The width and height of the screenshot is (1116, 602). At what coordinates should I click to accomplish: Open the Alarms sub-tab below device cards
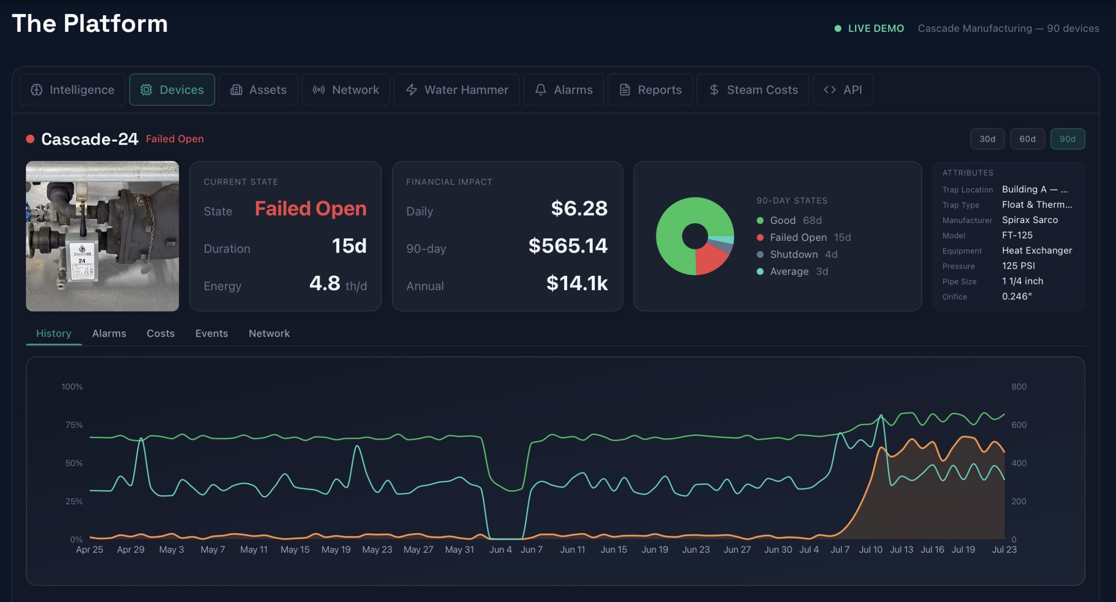[x=109, y=333]
